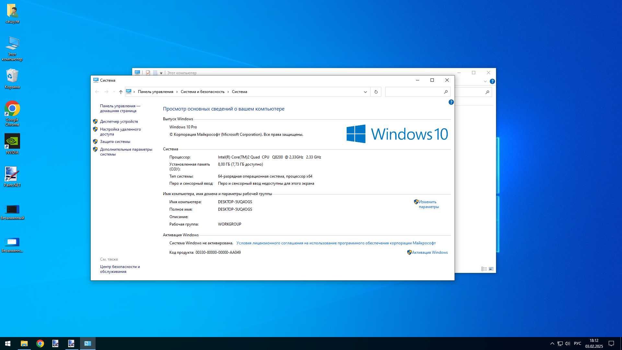The image size is (622, 350).
Task: Open volume control in system tray
Action: pyautogui.click(x=568, y=344)
